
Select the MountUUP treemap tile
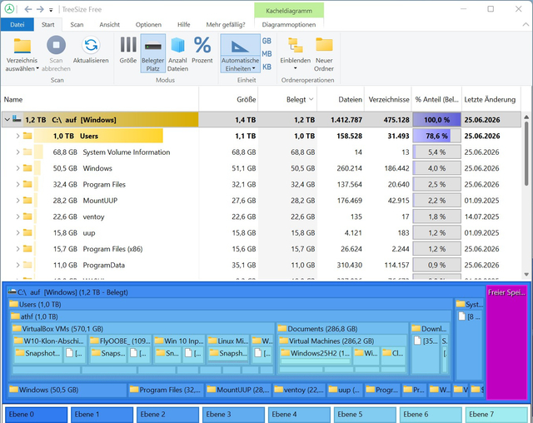point(238,390)
